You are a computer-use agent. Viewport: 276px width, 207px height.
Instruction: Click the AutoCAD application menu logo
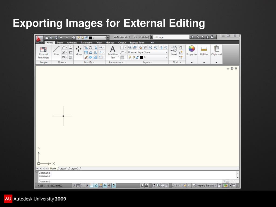(40, 39)
